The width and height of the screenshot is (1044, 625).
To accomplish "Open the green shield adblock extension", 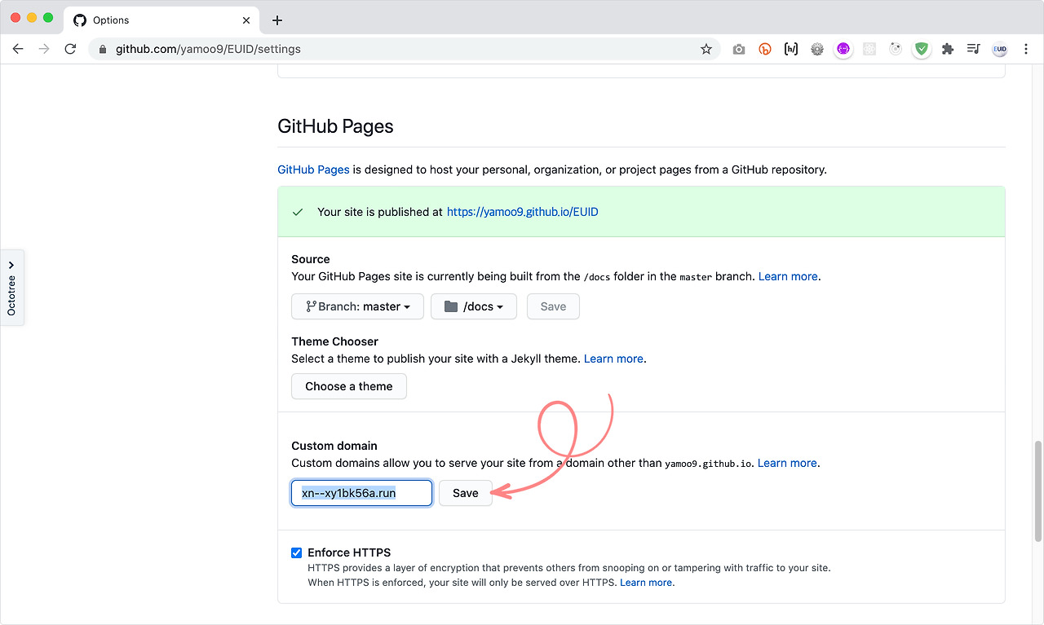I will (x=922, y=49).
